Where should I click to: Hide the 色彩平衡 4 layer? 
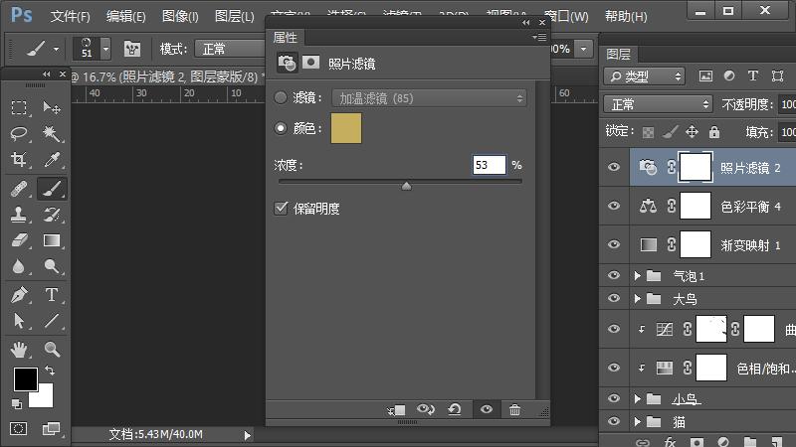pos(614,207)
